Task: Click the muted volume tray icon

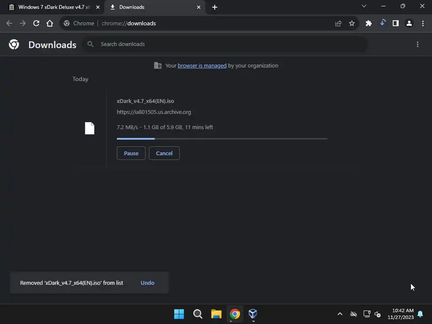Action: [x=378, y=314]
